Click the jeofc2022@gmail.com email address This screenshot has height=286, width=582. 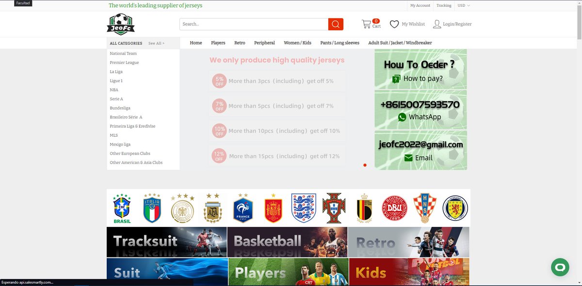click(421, 144)
